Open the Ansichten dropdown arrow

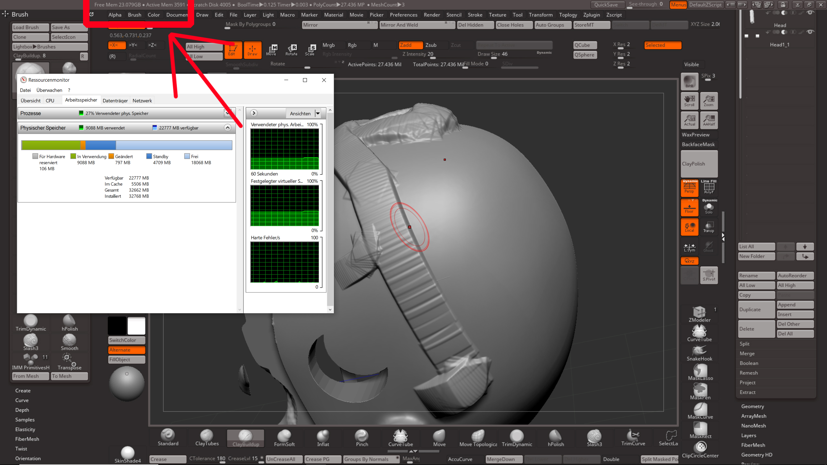tap(318, 113)
